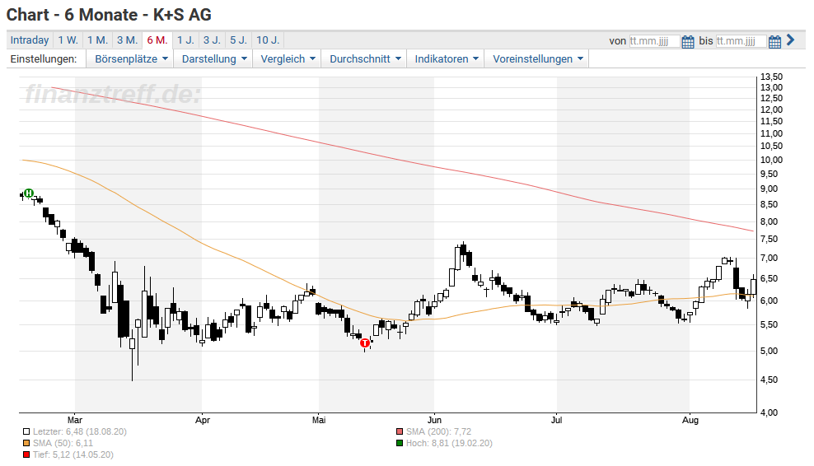Select the 5 J. time range tab
This screenshot has height=466, width=814.
pyautogui.click(x=239, y=40)
